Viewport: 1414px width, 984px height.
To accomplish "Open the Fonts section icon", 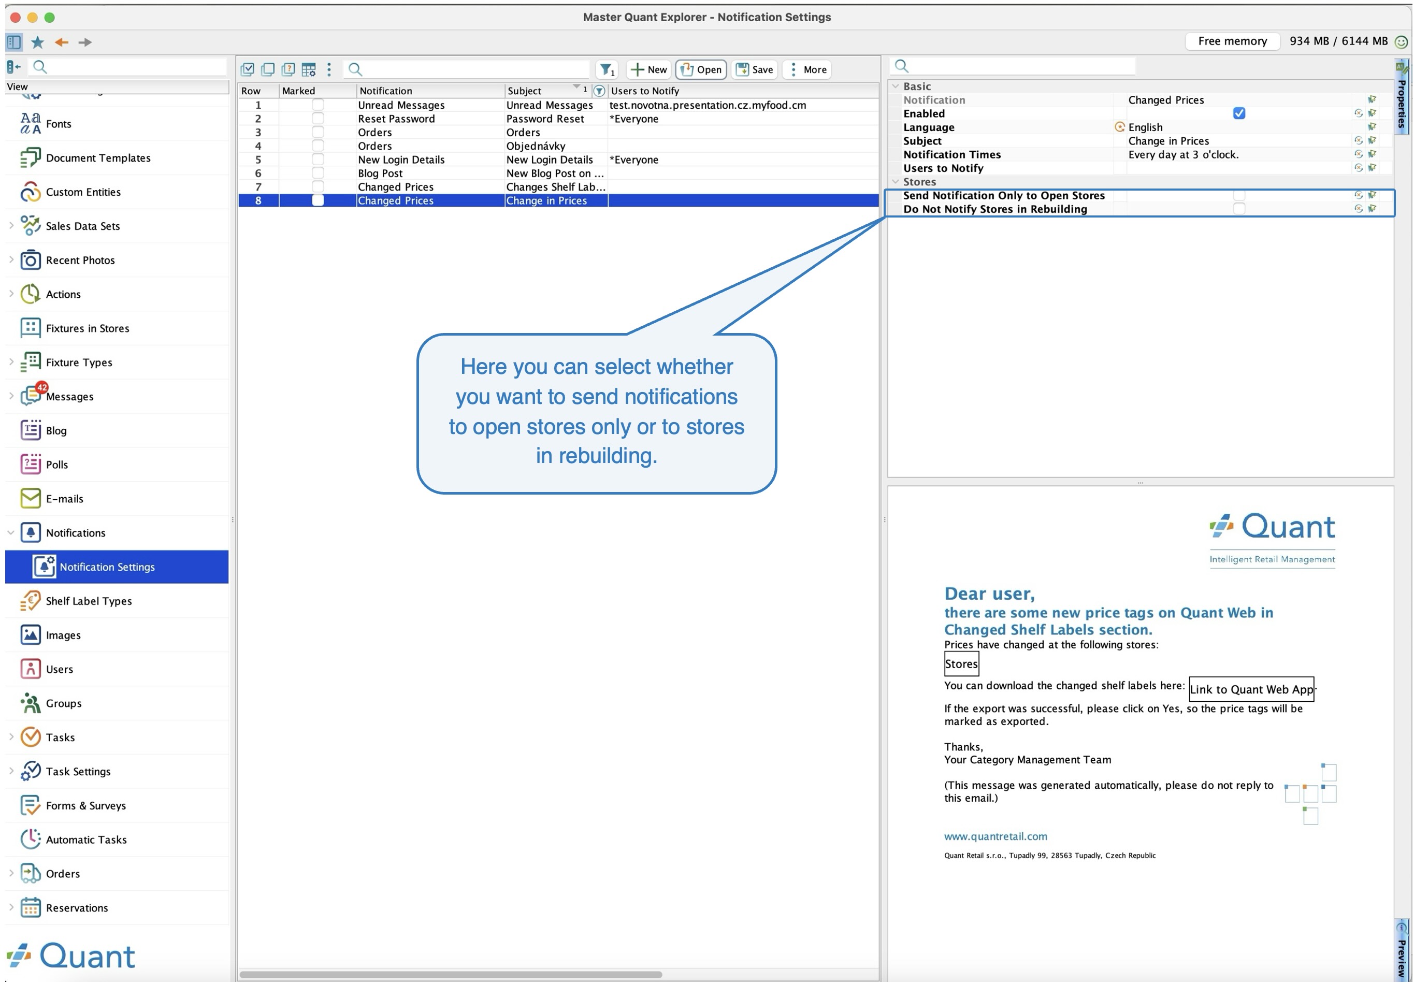I will pos(30,124).
